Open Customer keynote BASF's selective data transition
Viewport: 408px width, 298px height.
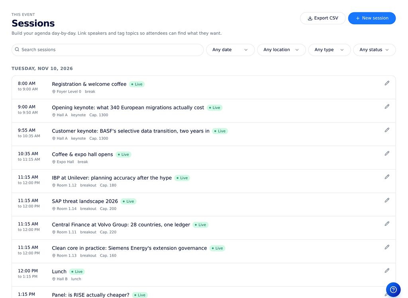coord(131,131)
